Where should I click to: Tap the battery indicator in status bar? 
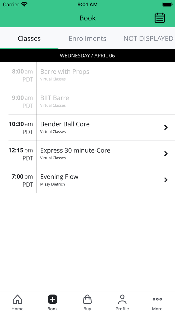pos(166,4)
